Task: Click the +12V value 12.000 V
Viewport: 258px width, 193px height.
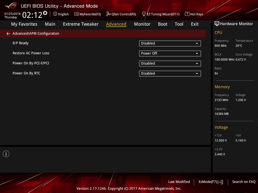Action: pos(220,140)
